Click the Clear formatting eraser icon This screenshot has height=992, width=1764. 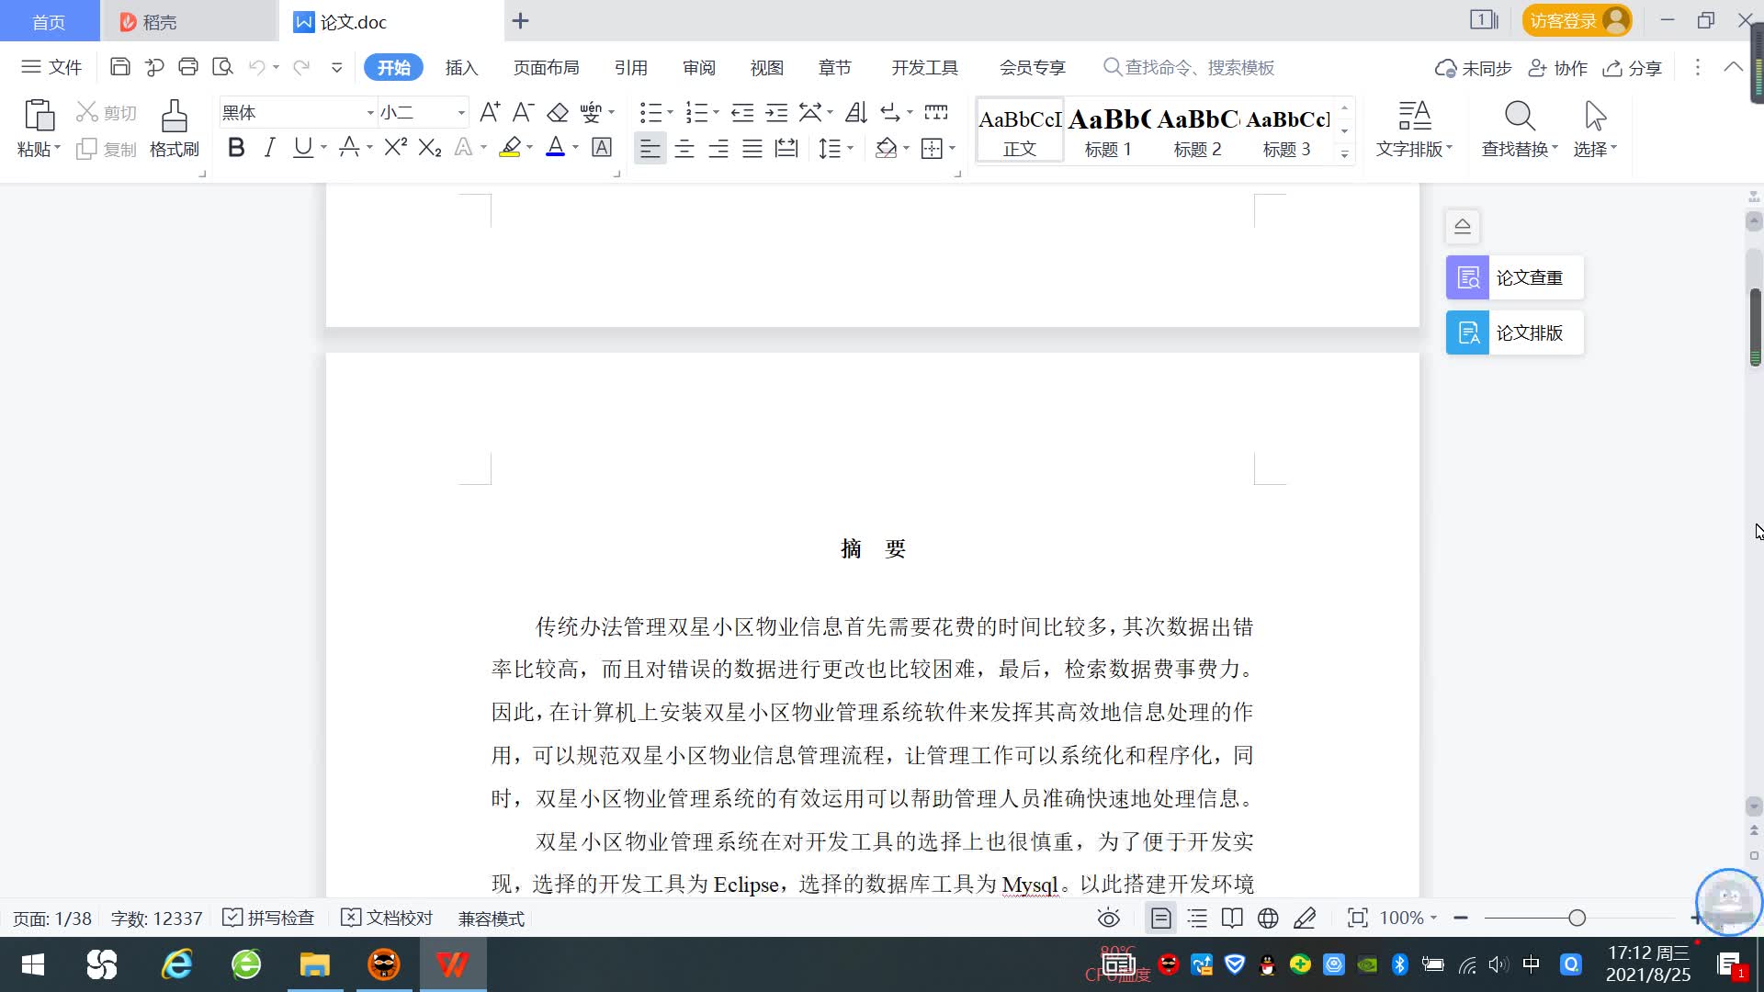[x=558, y=113]
